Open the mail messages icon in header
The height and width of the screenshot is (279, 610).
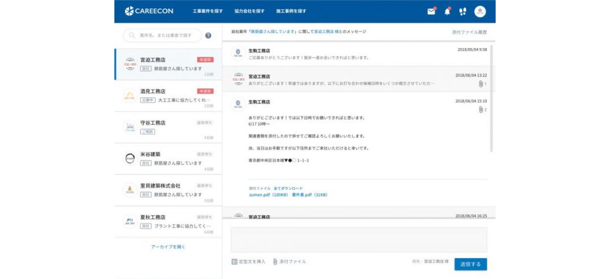(431, 11)
